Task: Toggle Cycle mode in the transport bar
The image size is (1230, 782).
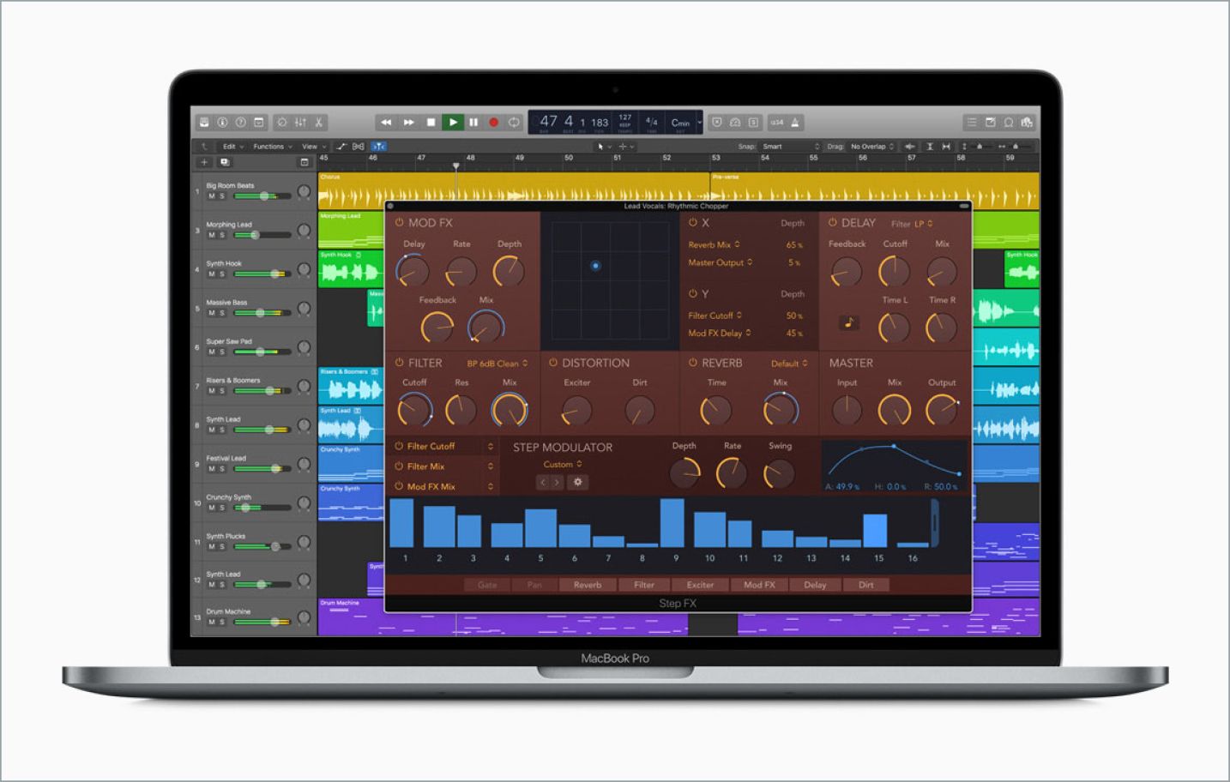Action: [514, 123]
